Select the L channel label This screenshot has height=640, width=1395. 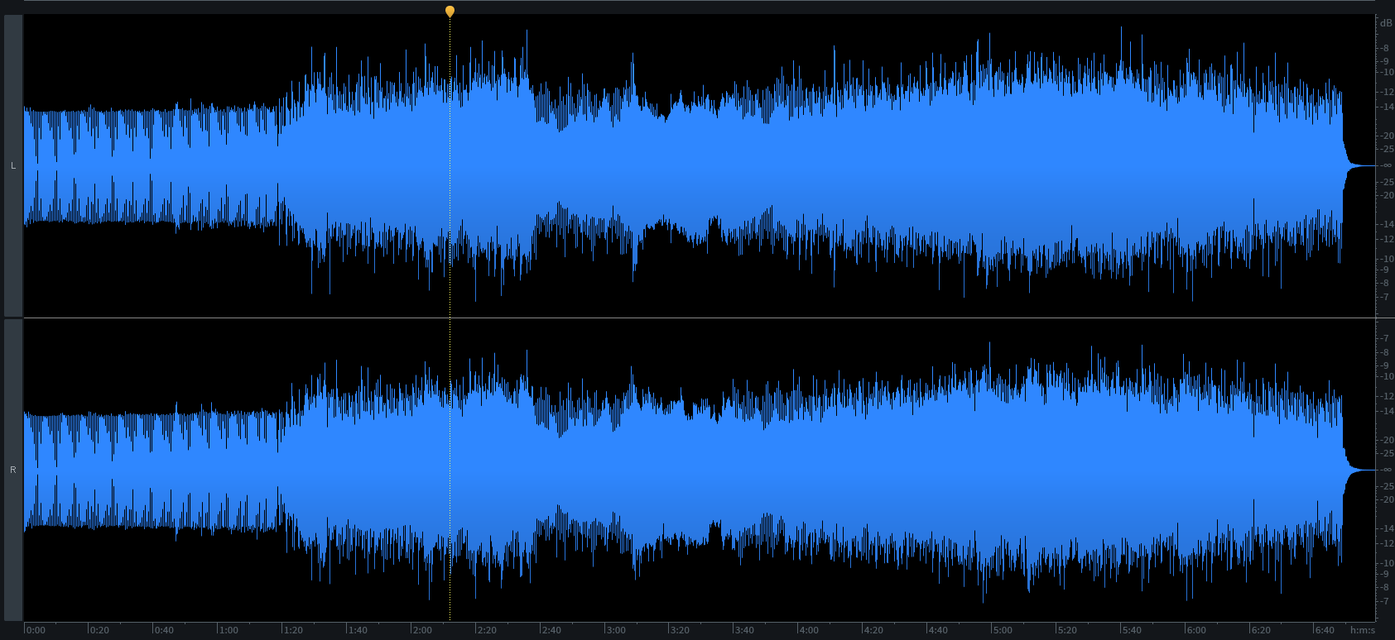pyautogui.click(x=13, y=166)
